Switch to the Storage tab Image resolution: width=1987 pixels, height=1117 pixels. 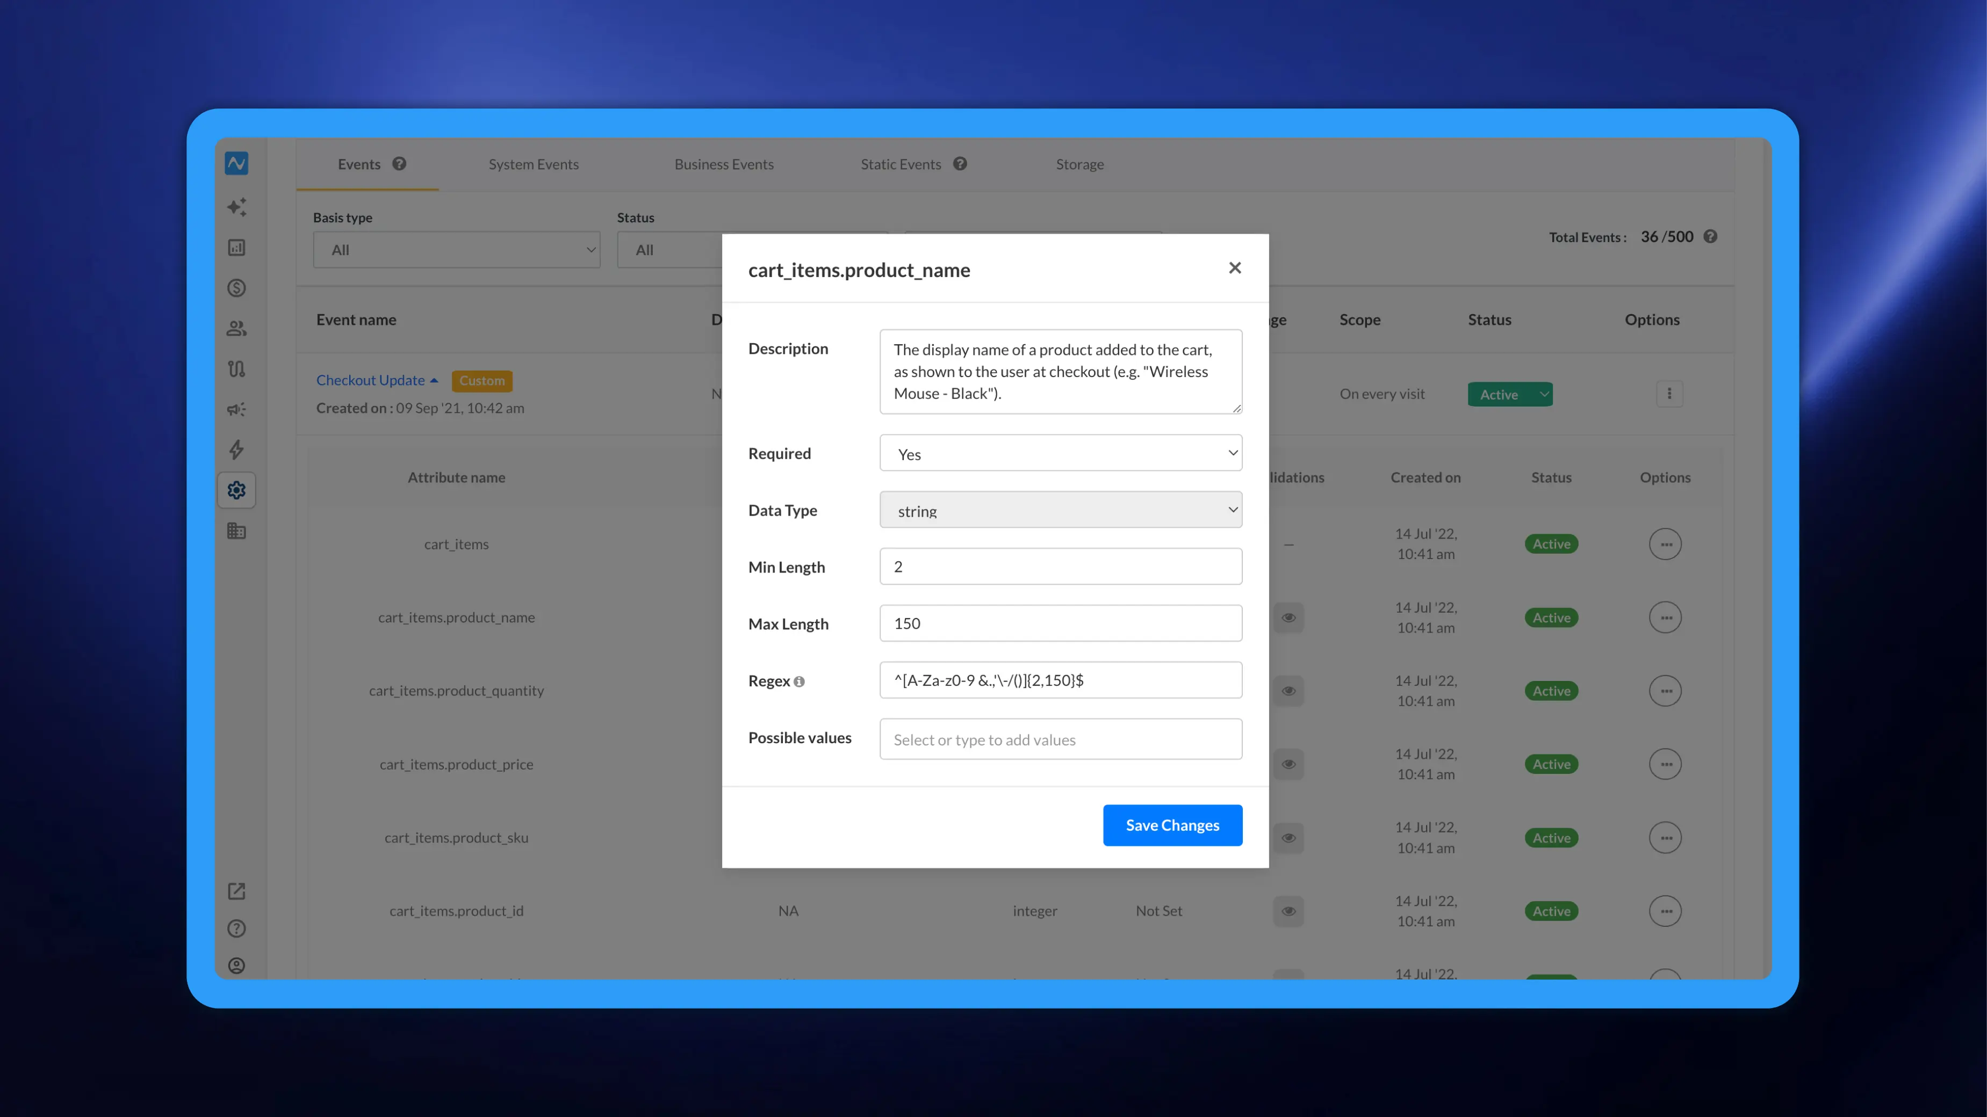1080,164
